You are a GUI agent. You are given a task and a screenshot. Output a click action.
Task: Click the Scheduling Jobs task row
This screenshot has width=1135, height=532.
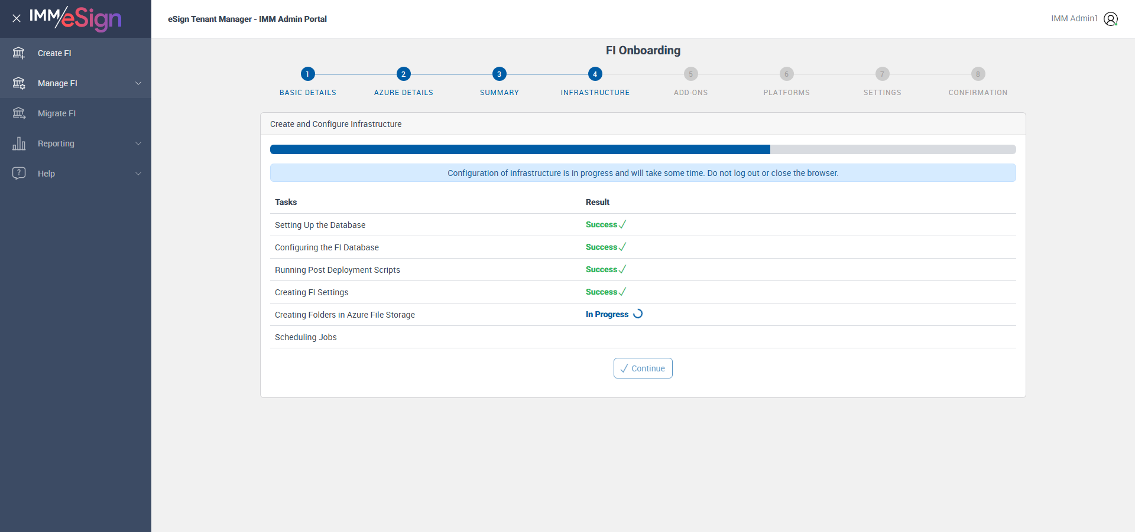(643, 337)
